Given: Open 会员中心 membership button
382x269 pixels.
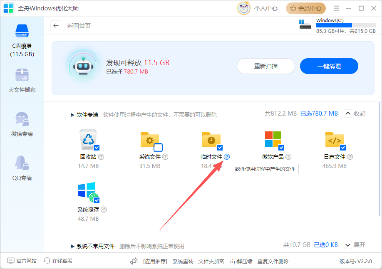Looking at the screenshot, I should click(306, 8).
